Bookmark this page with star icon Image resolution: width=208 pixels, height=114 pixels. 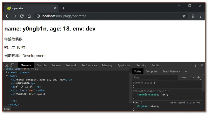click(x=184, y=16)
